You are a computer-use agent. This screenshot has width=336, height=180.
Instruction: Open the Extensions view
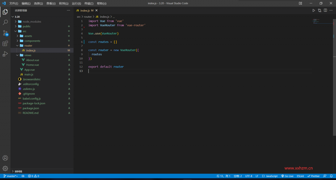point(5,43)
